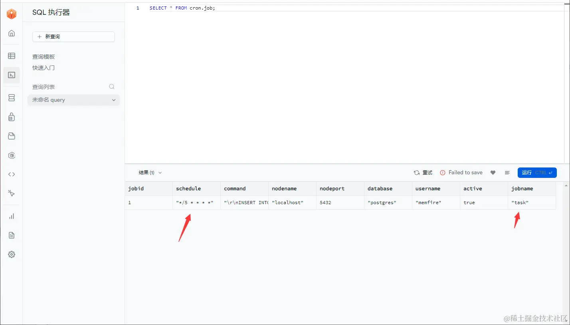570x325 pixels.
Task: Open 快速入门 quick start
Action: [x=44, y=68]
